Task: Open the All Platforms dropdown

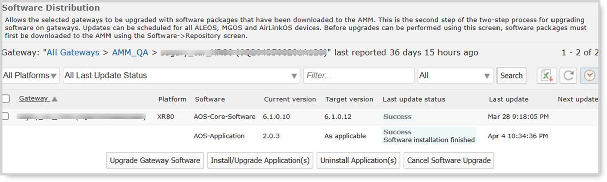Action: (x=30, y=76)
